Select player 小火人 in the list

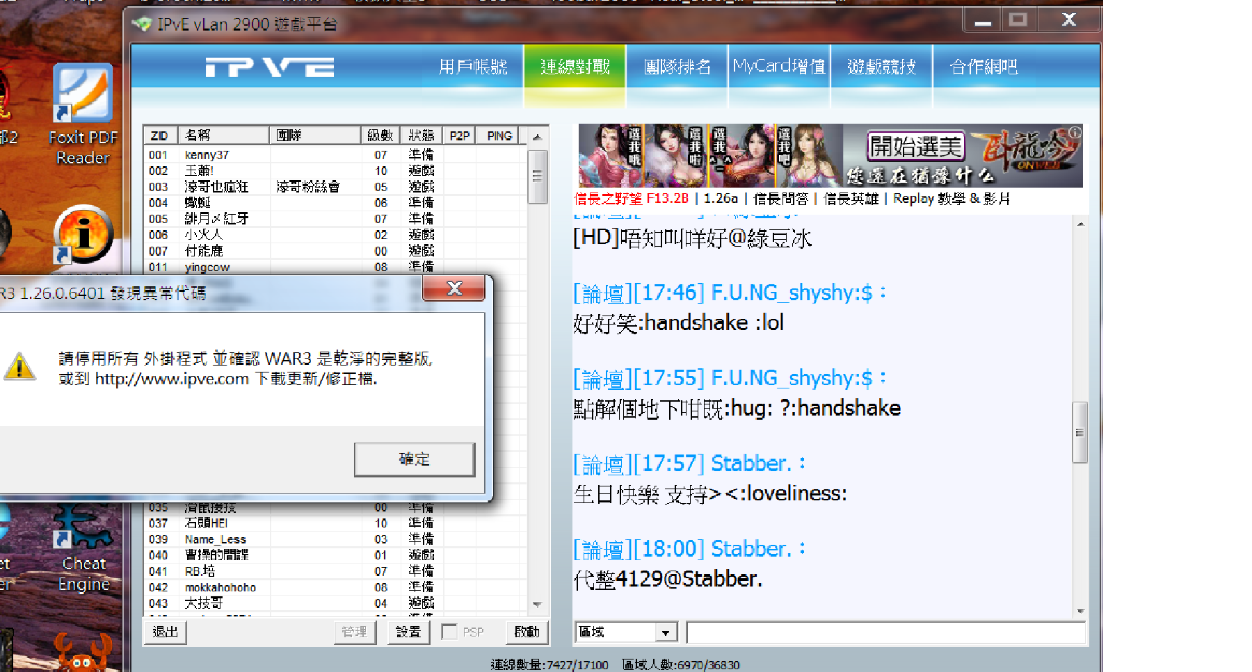pyautogui.click(x=335, y=234)
